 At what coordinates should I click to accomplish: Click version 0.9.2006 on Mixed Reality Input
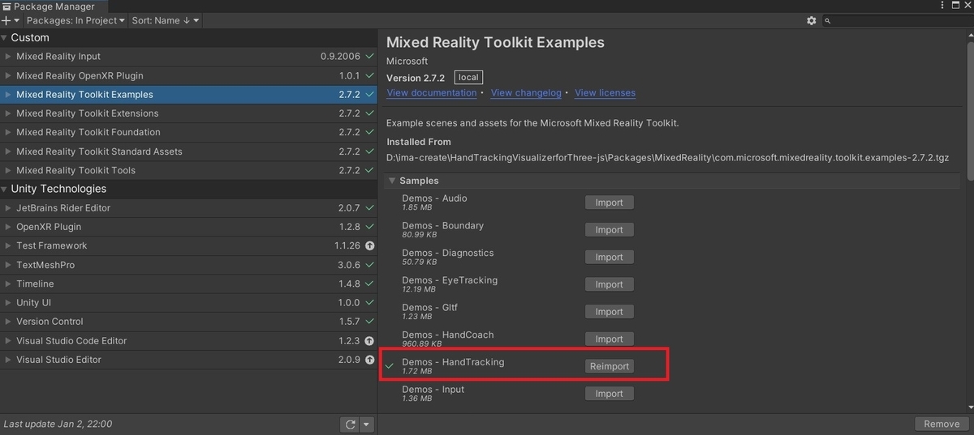341,57
